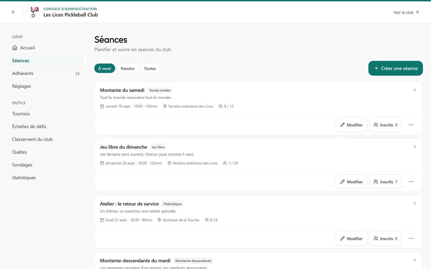Go to Accueil in the sidebar
Screen dimensions: 431x269
(x=46, y=48)
